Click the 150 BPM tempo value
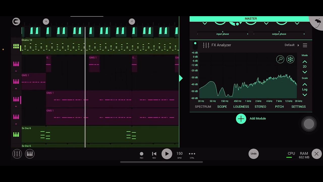The image size is (323, 182). pos(179,154)
